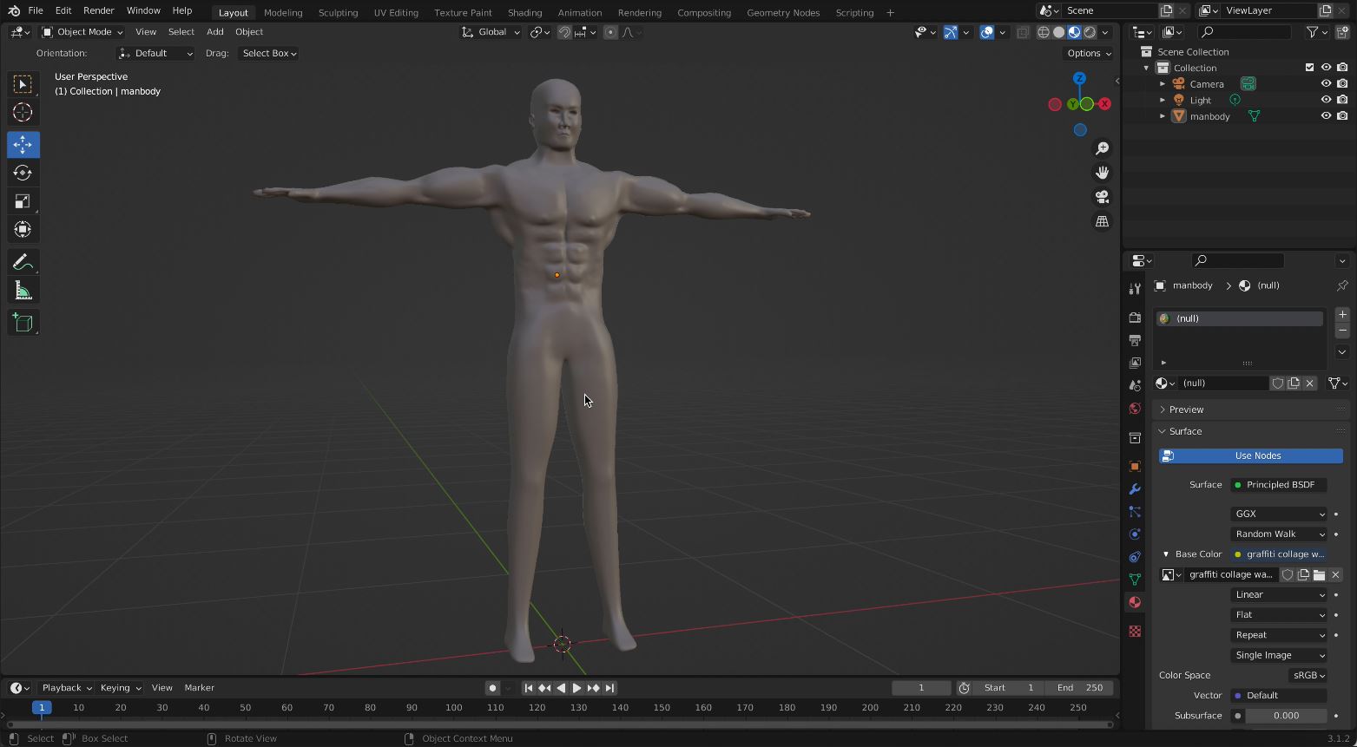
Task: Expand the manbody tree item
Action: pyautogui.click(x=1163, y=116)
